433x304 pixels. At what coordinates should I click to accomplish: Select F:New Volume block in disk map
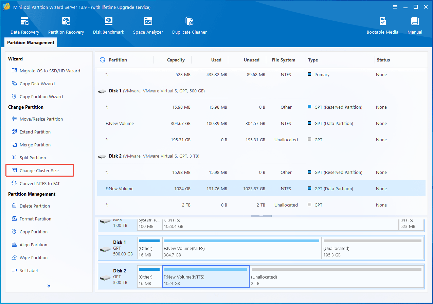click(x=206, y=277)
